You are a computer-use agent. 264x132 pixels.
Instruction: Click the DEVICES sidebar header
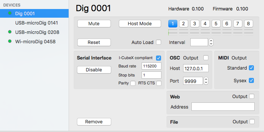pyautogui.click(x=12, y=5)
